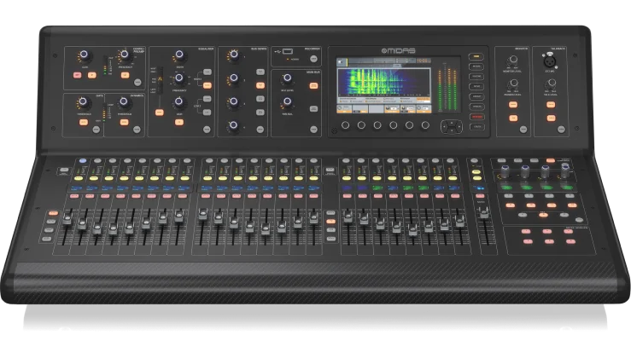Click the Pan/Bal knob in Main Bus
This screenshot has width=631, height=341.
(x=288, y=102)
